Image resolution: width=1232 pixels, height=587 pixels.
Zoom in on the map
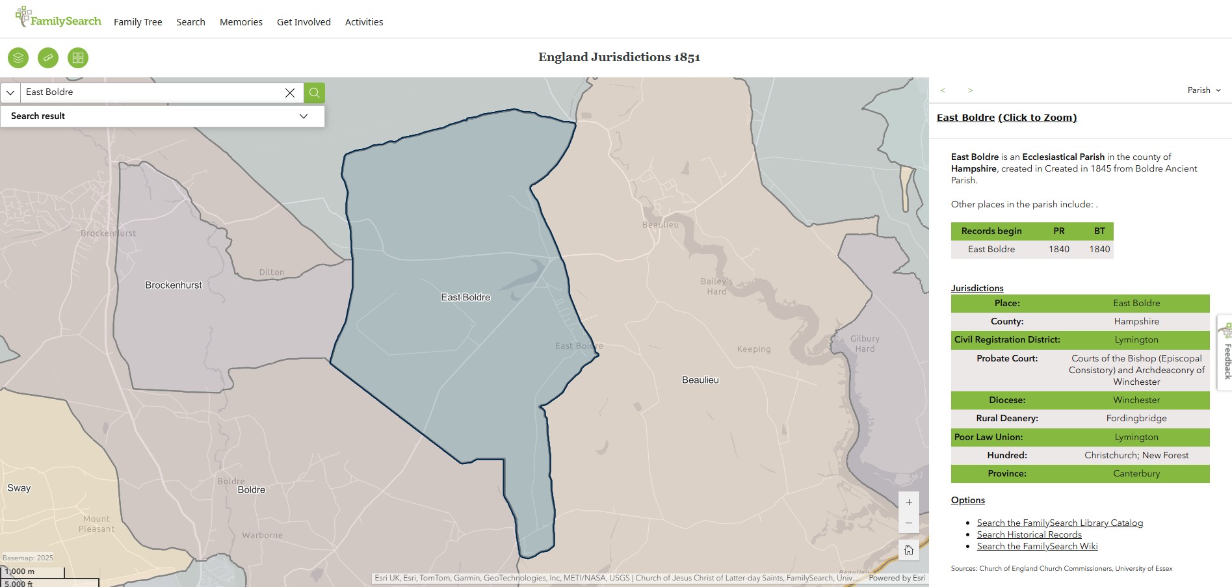pos(909,502)
